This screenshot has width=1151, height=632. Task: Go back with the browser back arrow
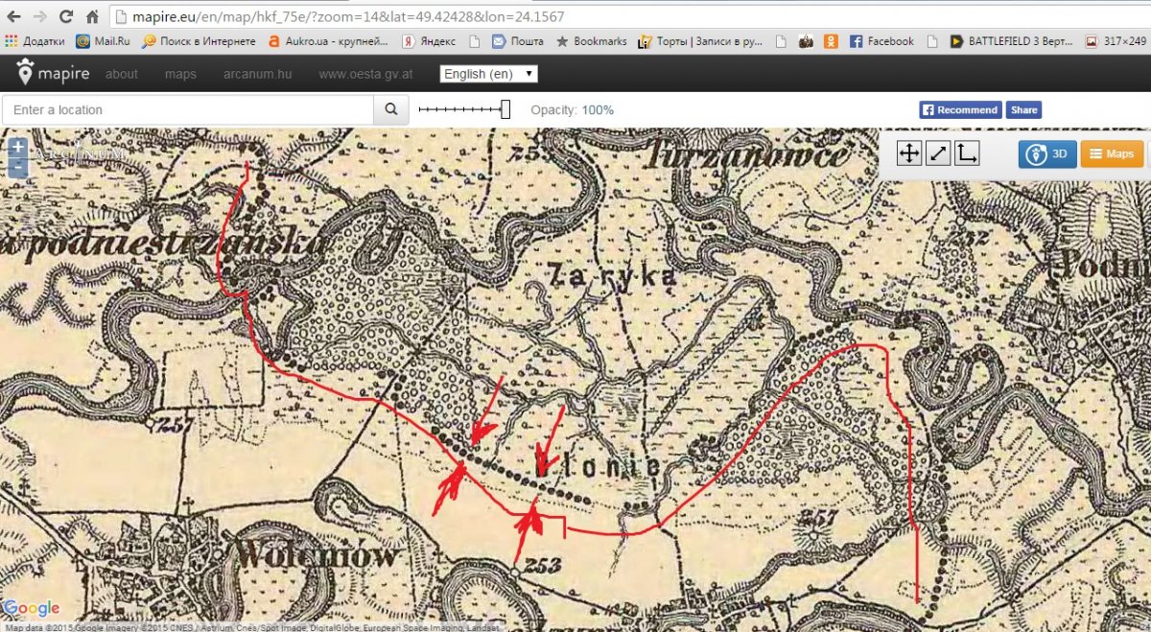(13, 16)
